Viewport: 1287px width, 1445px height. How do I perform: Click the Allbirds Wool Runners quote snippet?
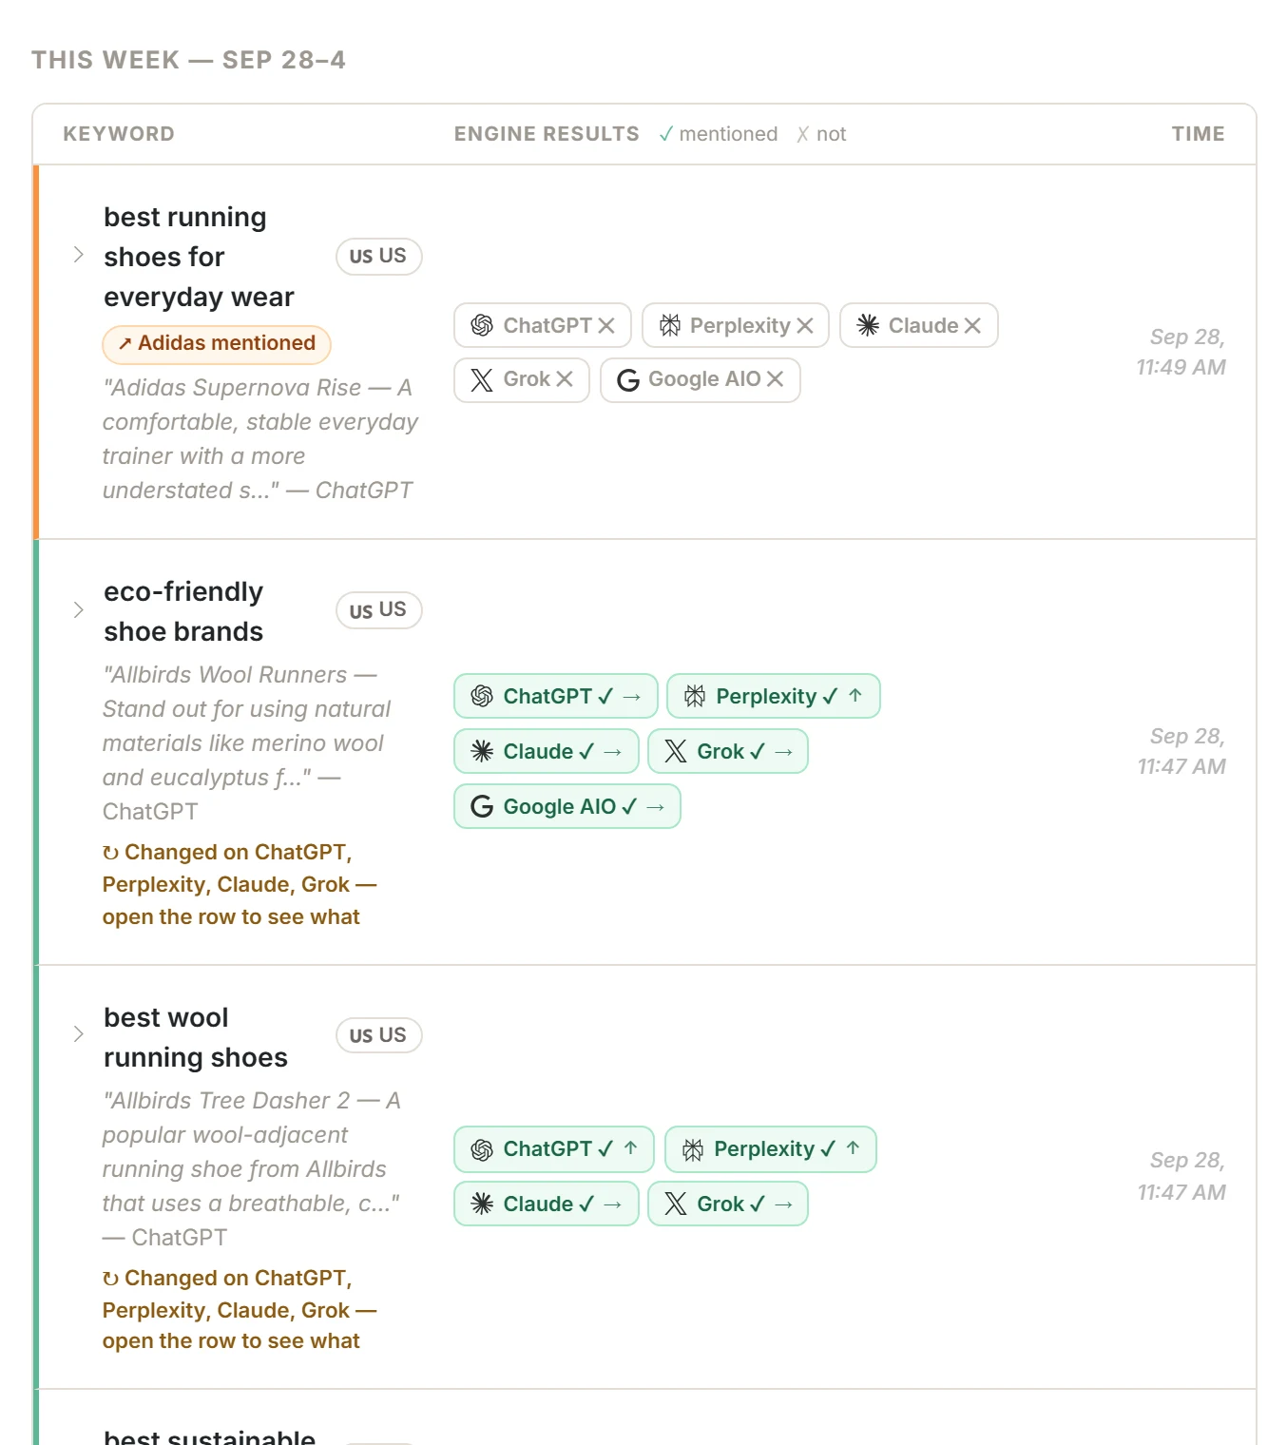point(247,742)
